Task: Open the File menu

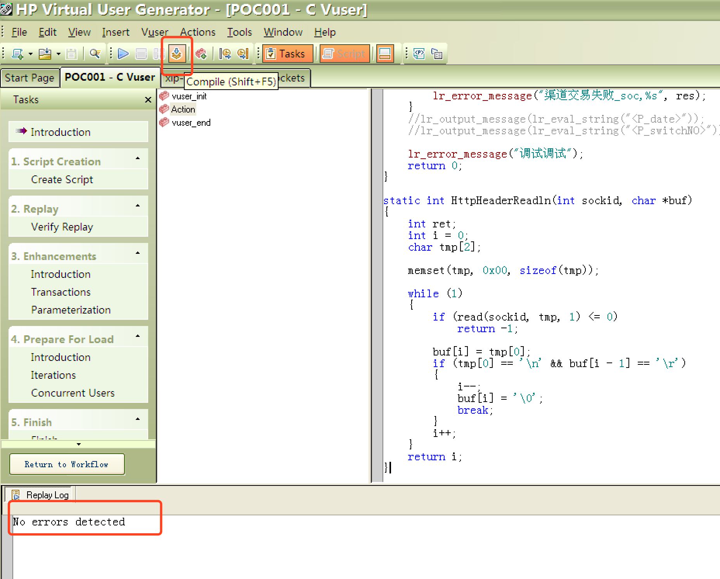Action: click(19, 32)
